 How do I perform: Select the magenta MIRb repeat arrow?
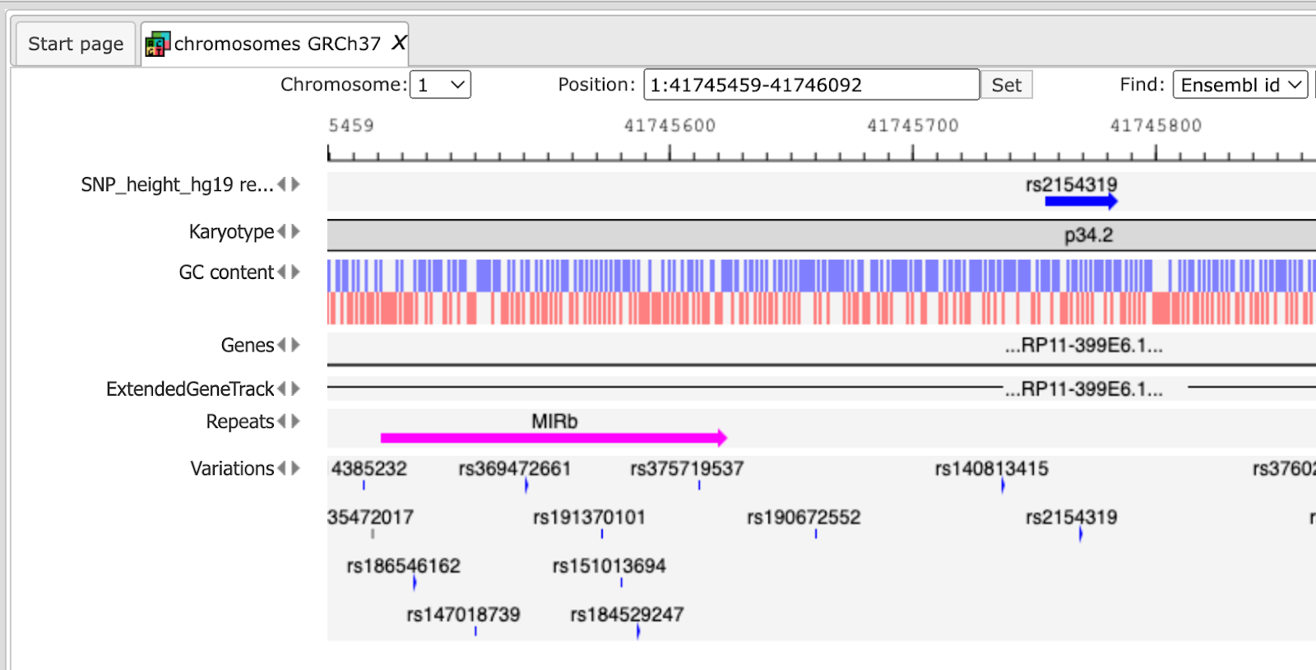(x=554, y=438)
